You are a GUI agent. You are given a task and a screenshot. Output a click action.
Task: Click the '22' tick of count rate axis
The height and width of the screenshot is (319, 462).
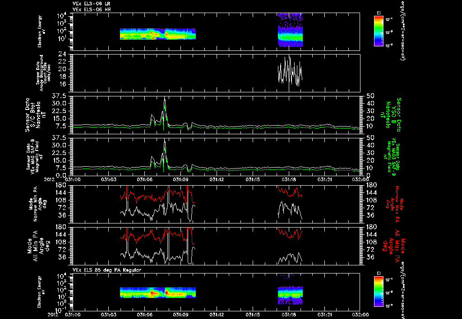pos(62,62)
